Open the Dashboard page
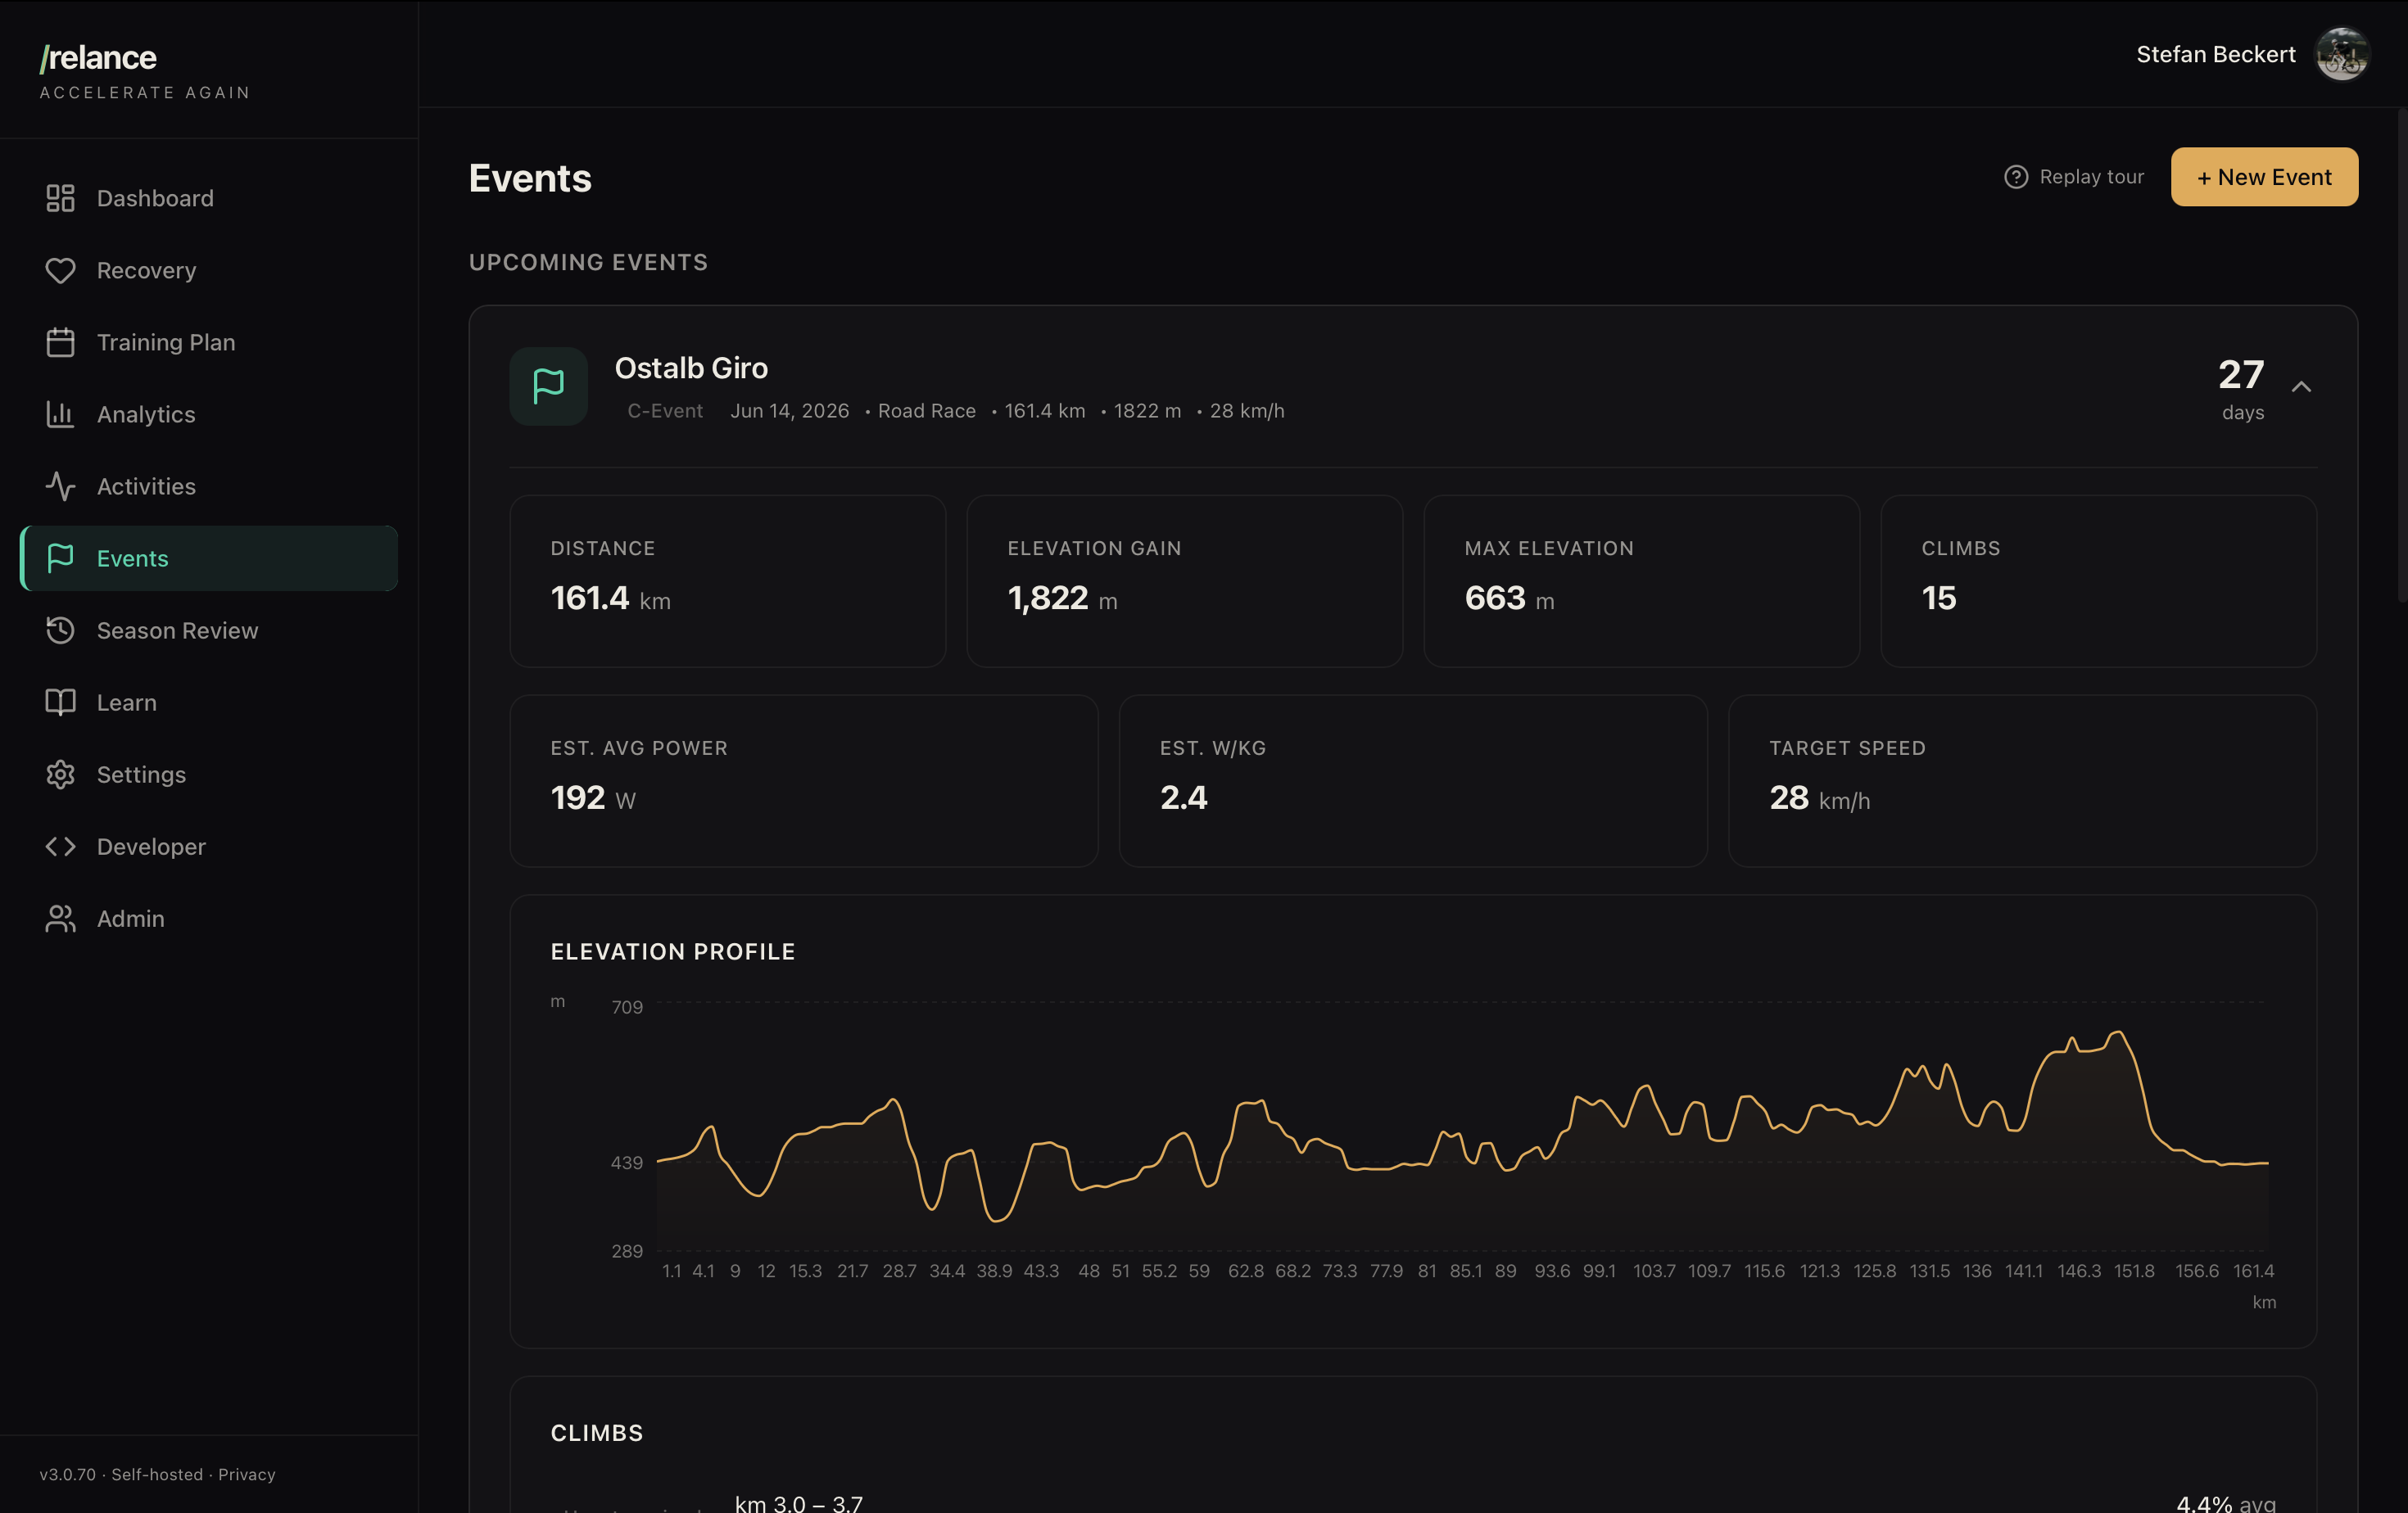Image resolution: width=2408 pixels, height=1513 pixels. (x=208, y=198)
